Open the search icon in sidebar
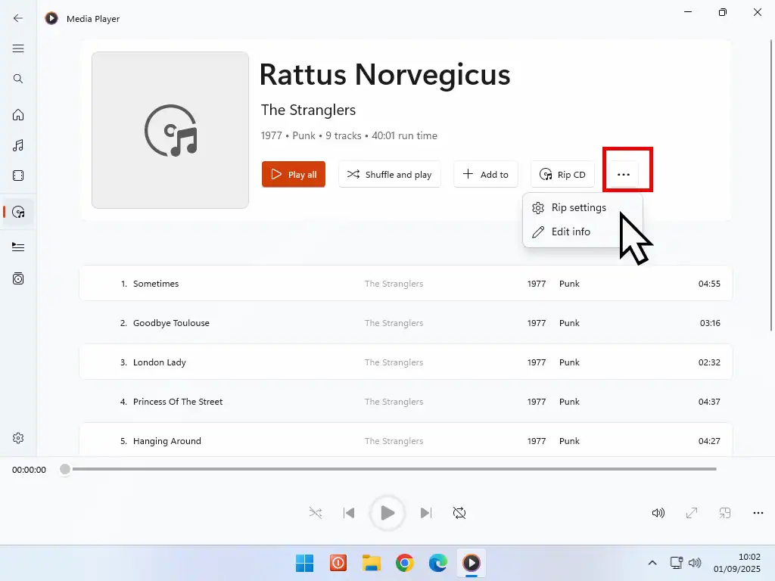The image size is (775, 581). tap(18, 79)
